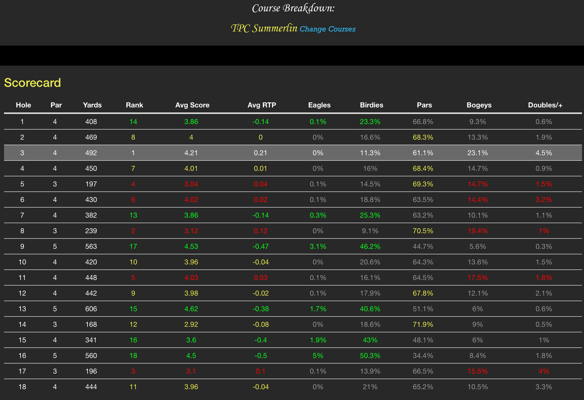584x400 pixels.
Task: Click the 606 yards cell
Action: point(91,309)
